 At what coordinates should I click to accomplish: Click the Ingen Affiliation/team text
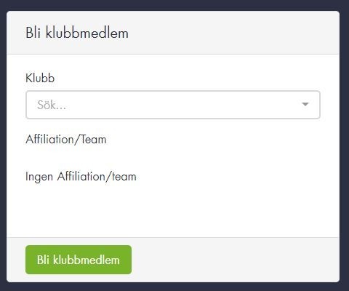81,177
